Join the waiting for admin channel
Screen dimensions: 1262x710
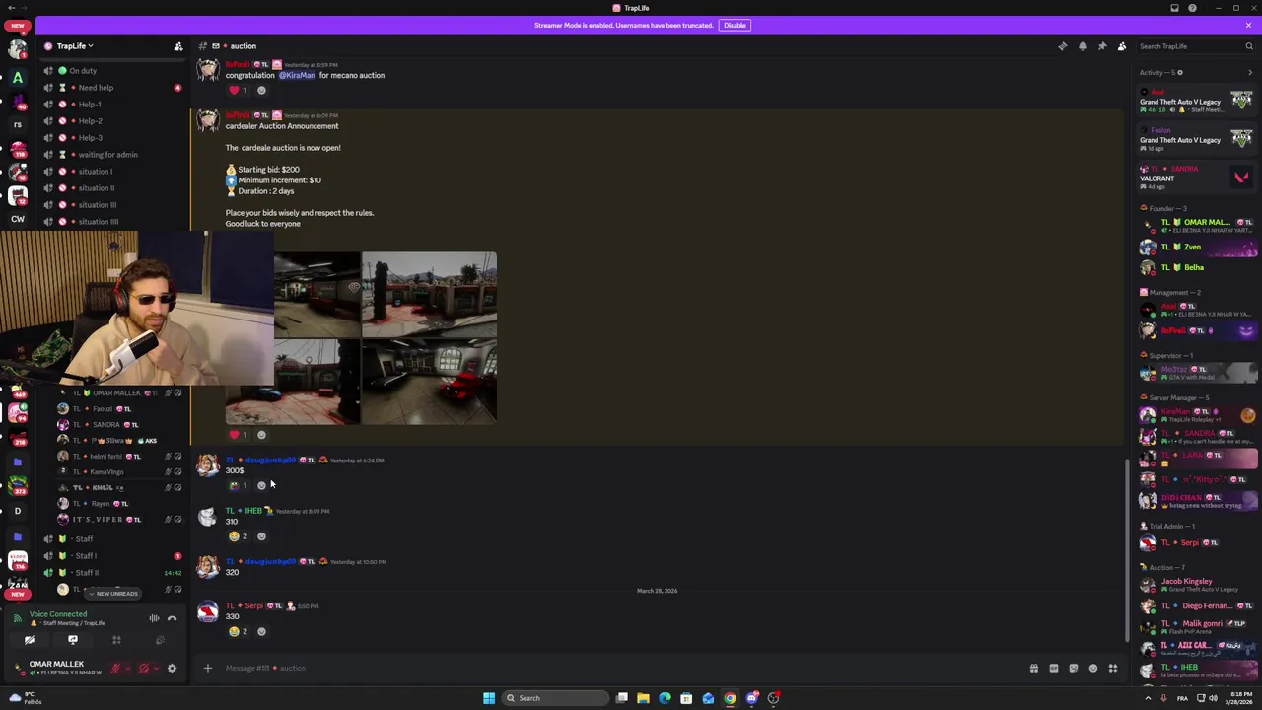pyautogui.click(x=113, y=155)
